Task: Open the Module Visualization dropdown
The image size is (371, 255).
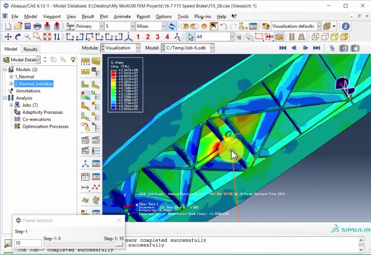Action: (x=138, y=48)
